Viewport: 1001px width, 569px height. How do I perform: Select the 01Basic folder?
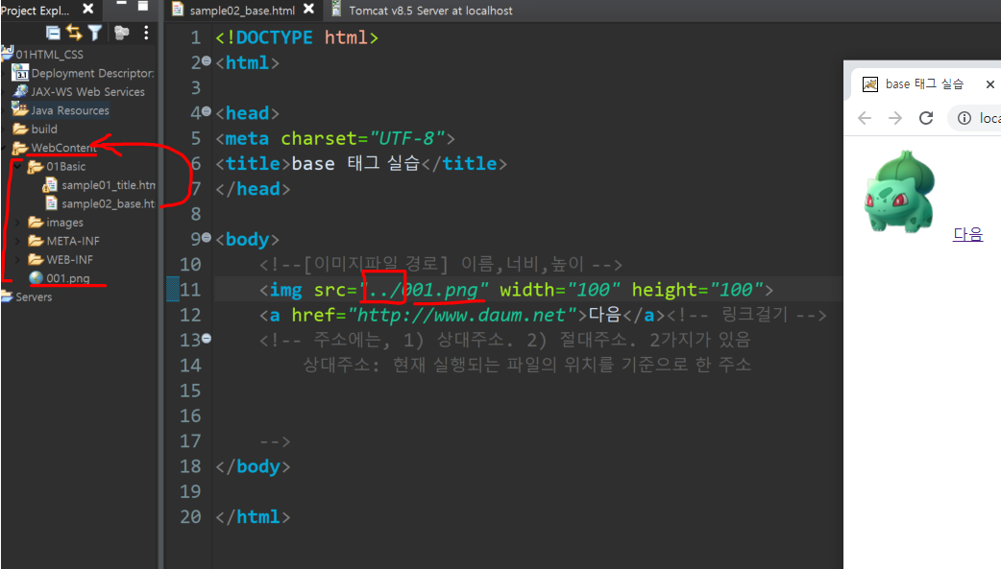click(65, 167)
